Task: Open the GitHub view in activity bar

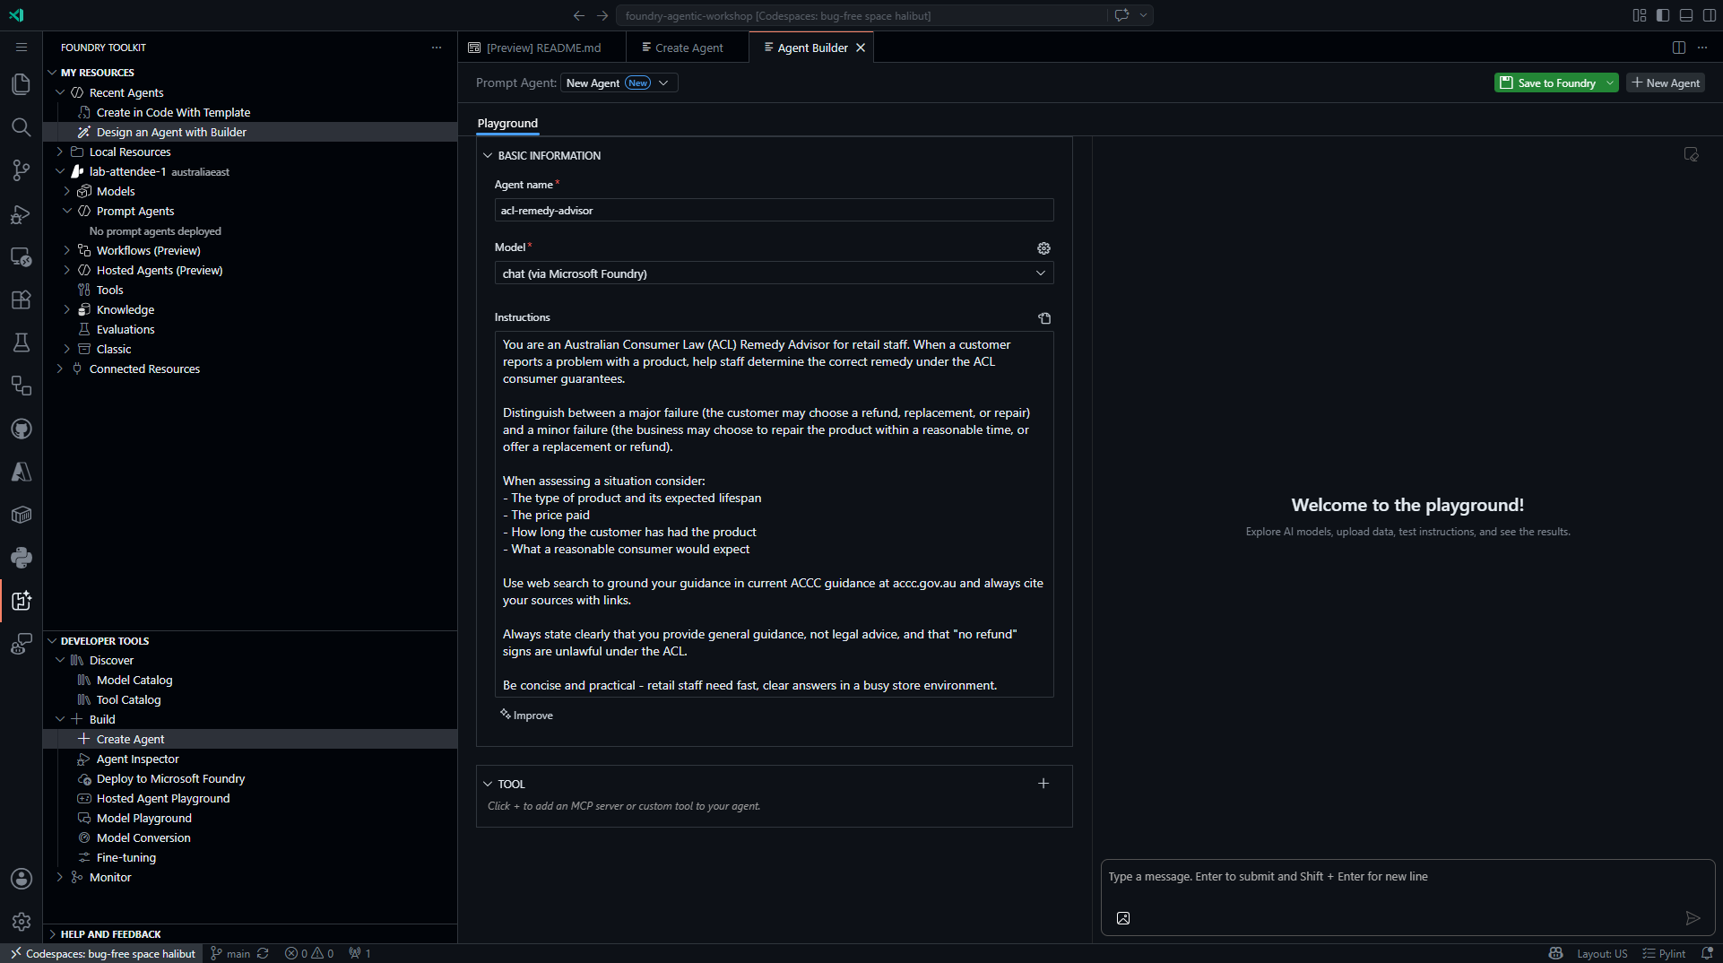Action: tap(21, 429)
